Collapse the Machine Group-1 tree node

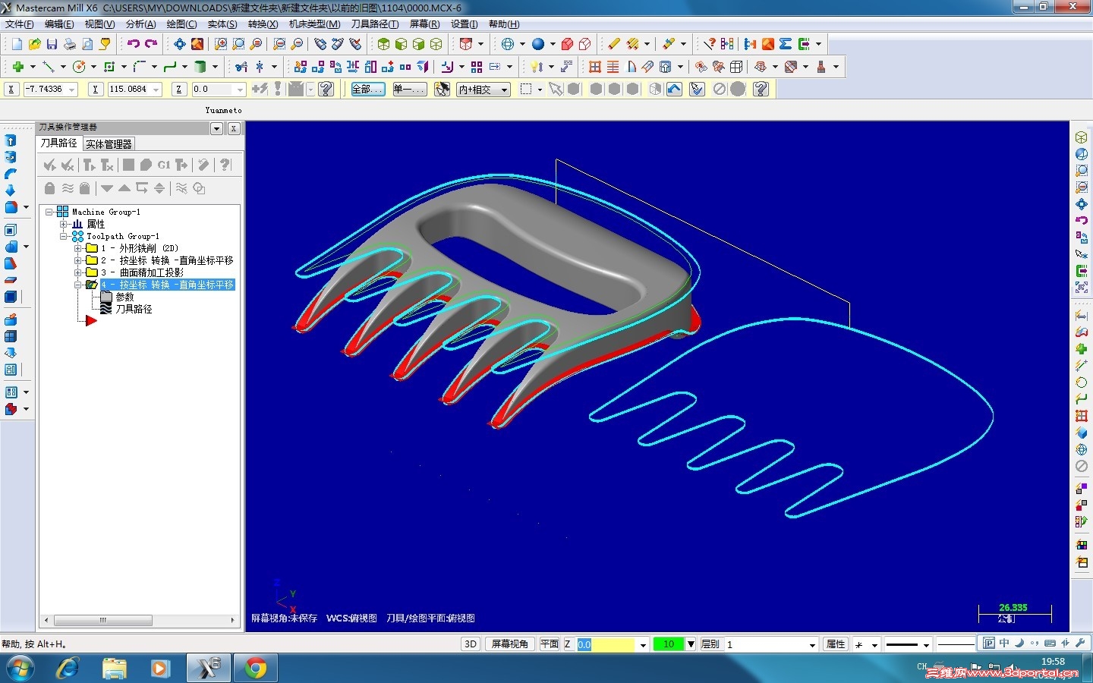pyautogui.click(x=49, y=212)
